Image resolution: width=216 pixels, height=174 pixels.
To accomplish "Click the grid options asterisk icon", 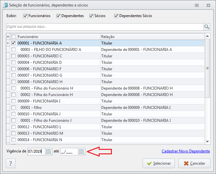I will coord(8,37).
